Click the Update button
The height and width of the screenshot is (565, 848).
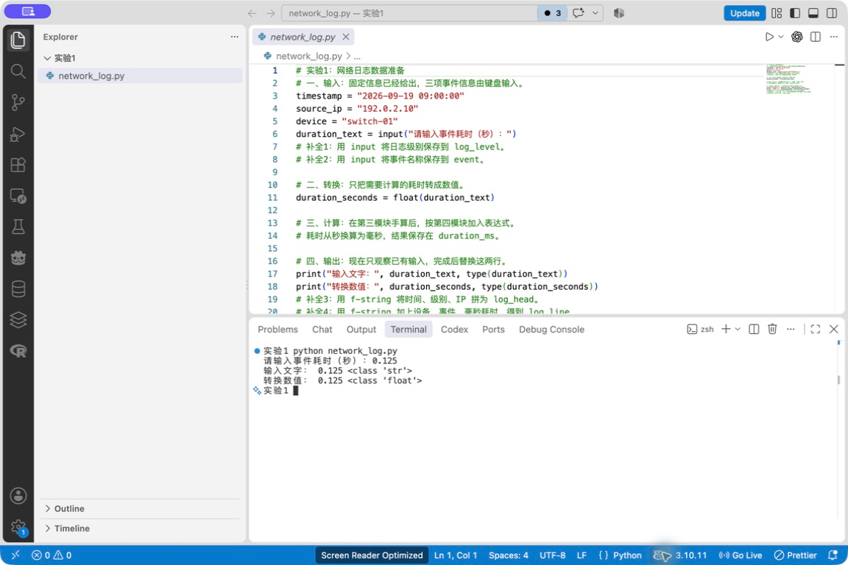(745, 13)
